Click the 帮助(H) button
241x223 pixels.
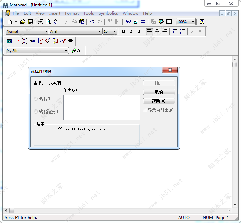(159, 101)
